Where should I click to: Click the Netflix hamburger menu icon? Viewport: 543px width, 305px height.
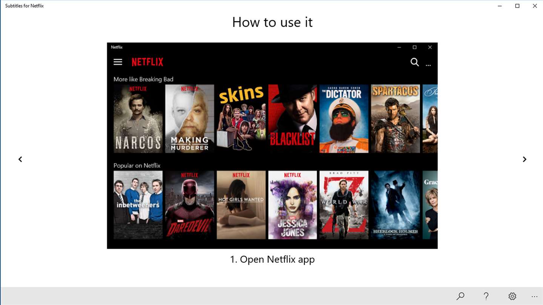[x=118, y=62]
